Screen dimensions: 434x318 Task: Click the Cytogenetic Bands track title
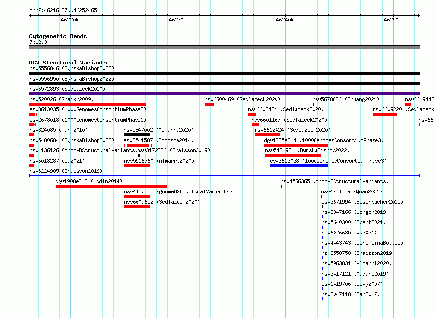tap(58, 36)
